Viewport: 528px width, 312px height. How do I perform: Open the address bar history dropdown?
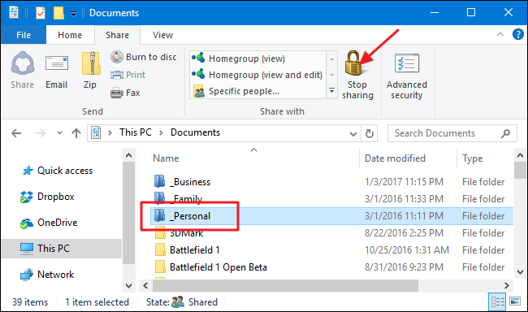coord(353,134)
